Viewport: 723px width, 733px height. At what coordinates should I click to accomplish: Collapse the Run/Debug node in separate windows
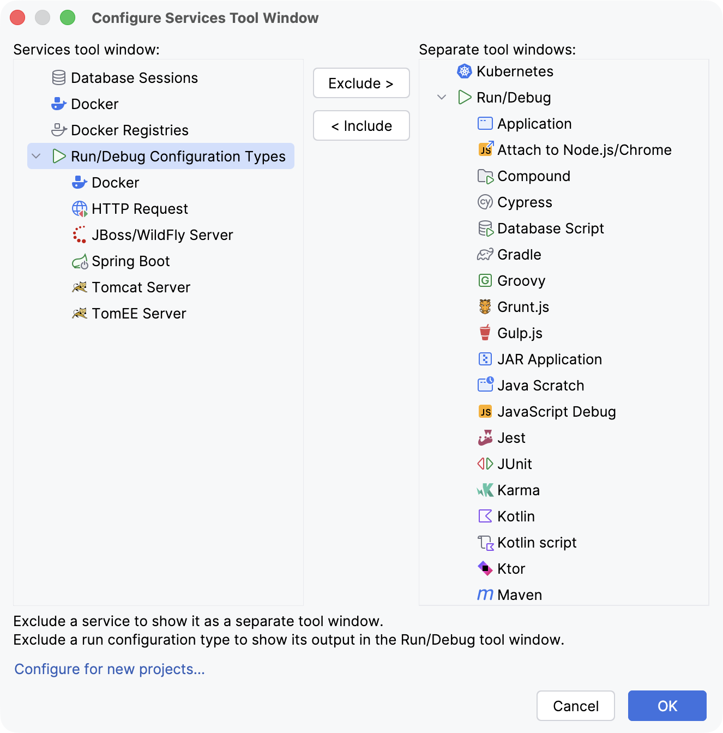click(442, 98)
